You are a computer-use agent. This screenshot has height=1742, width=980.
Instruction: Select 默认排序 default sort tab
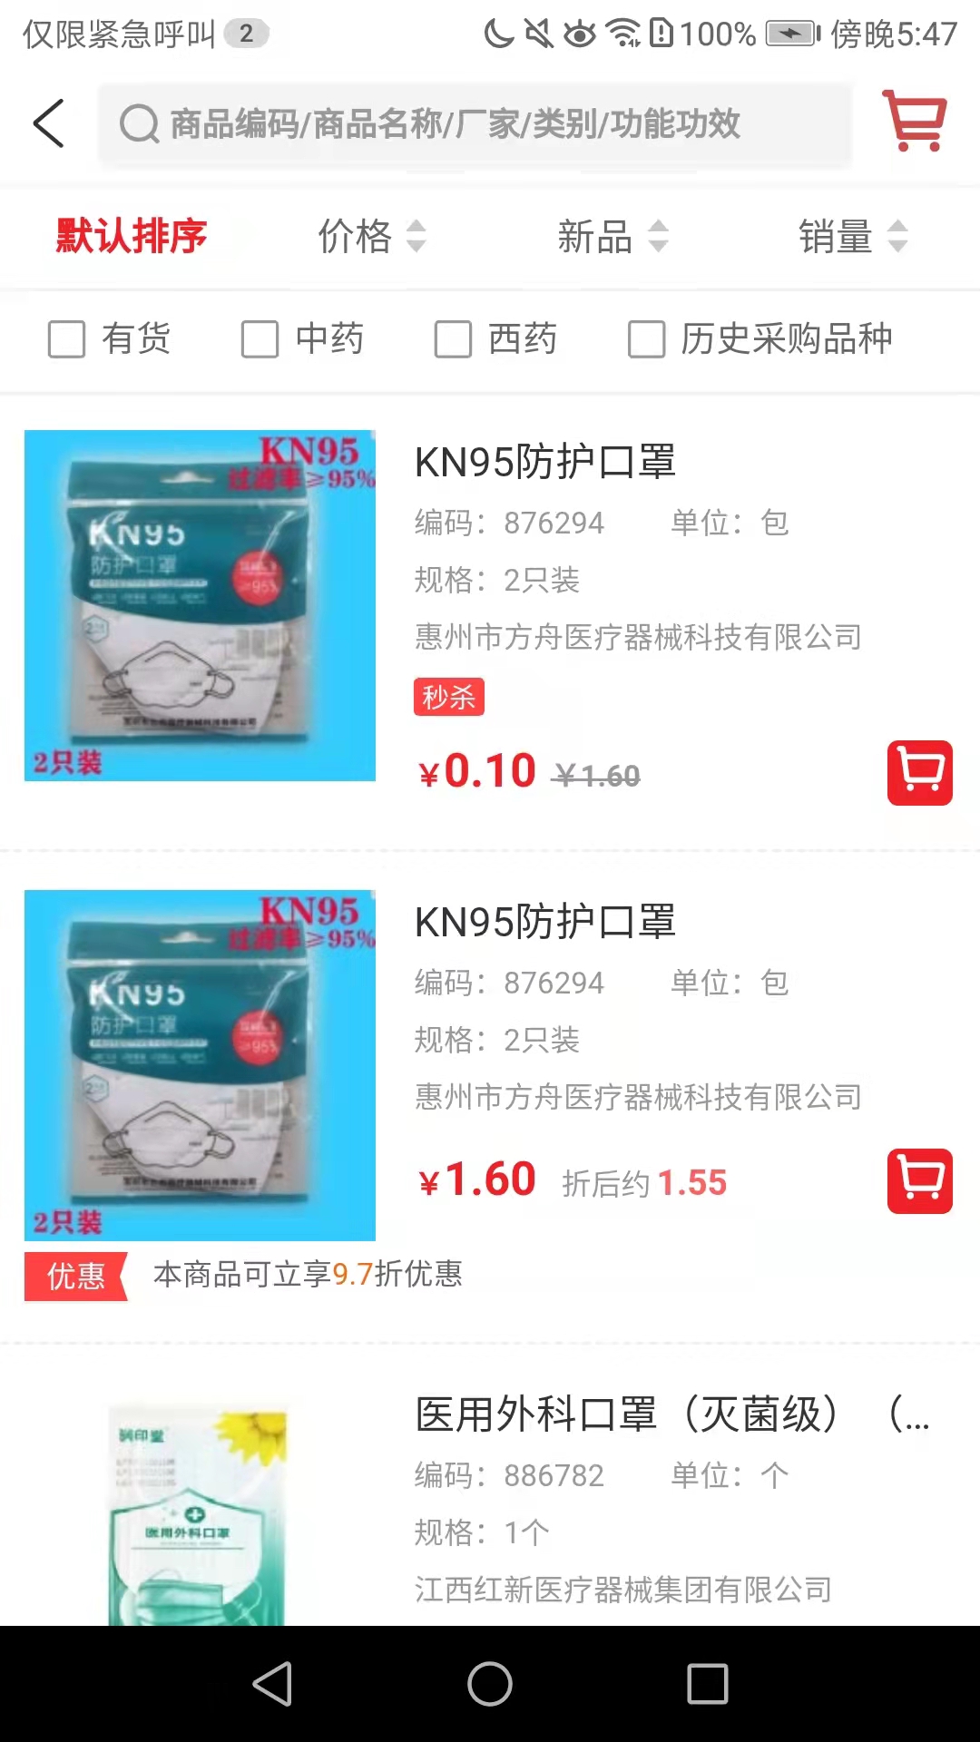[x=132, y=237]
